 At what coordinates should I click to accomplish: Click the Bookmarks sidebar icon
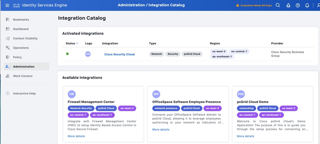(8, 20)
